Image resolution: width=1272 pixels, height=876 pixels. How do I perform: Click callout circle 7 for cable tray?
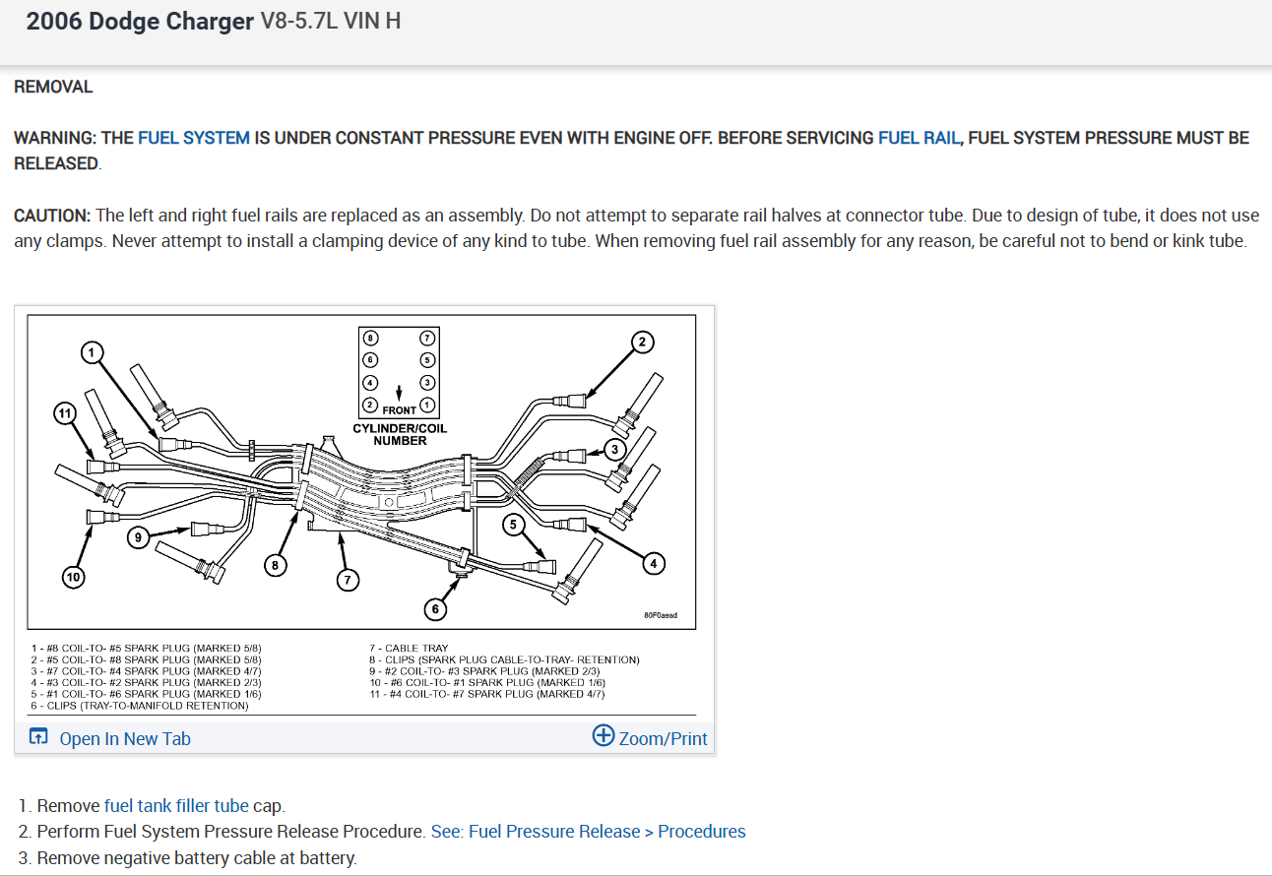[346, 580]
